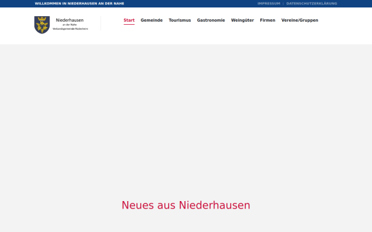Open the Datenschutzerklärung link
Viewport: 372px width, 232px height.
(x=312, y=4)
